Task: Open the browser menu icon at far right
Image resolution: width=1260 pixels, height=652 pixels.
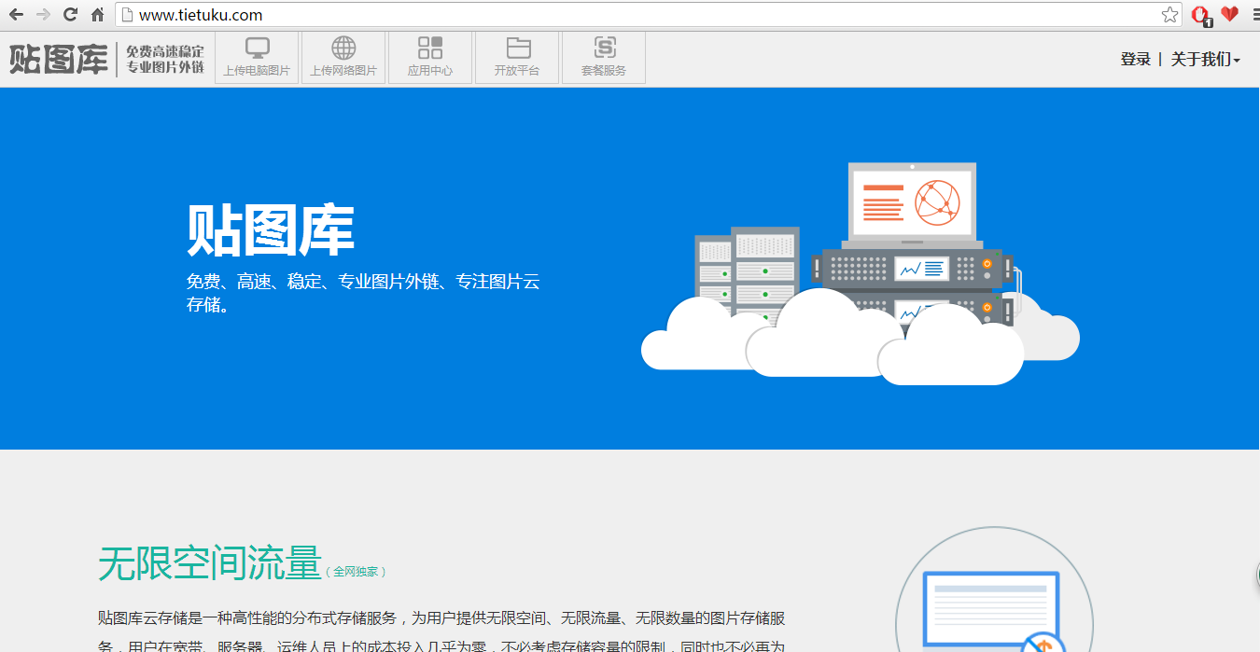Action: coord(1255,14)
